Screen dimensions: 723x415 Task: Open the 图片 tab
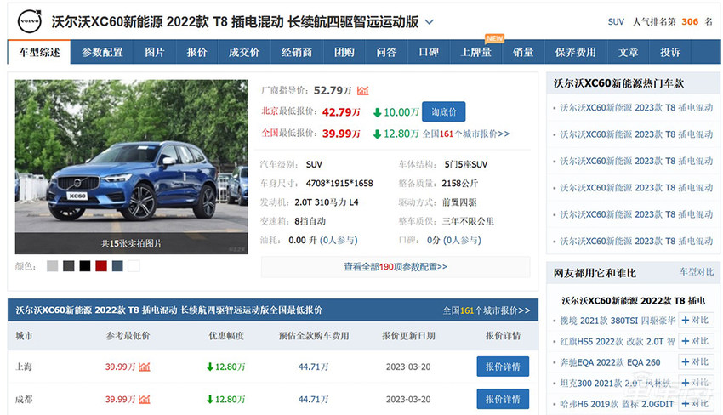coord(155,52)
